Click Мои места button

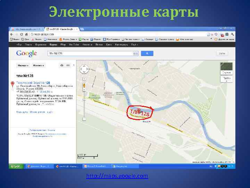(x=39, y=65)
